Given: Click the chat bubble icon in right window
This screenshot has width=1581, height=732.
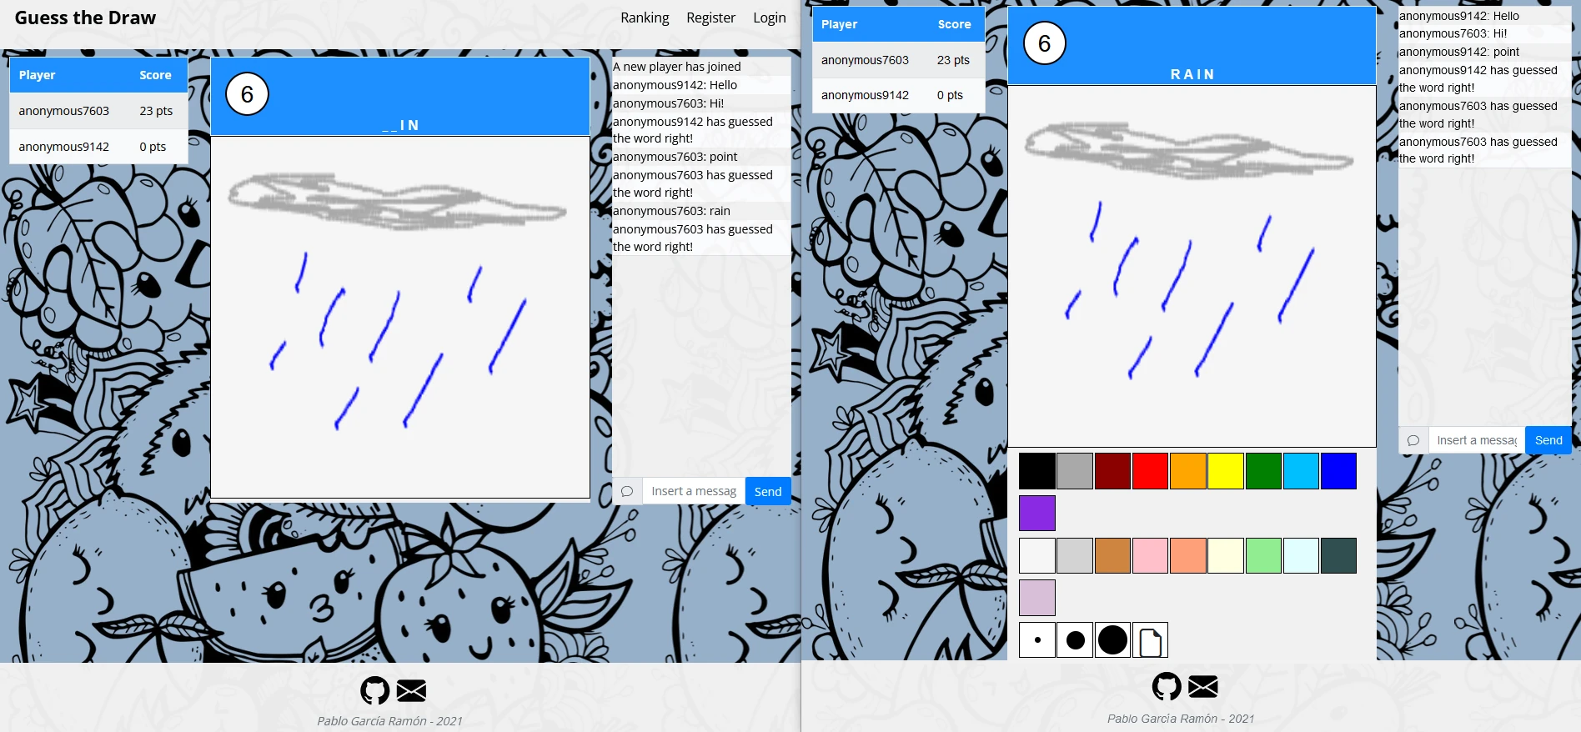Looking at the screenshot, I should tap(1413, 440).
